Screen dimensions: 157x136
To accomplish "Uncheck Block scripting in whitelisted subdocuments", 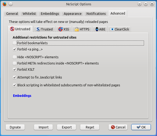I will (14, 85).
